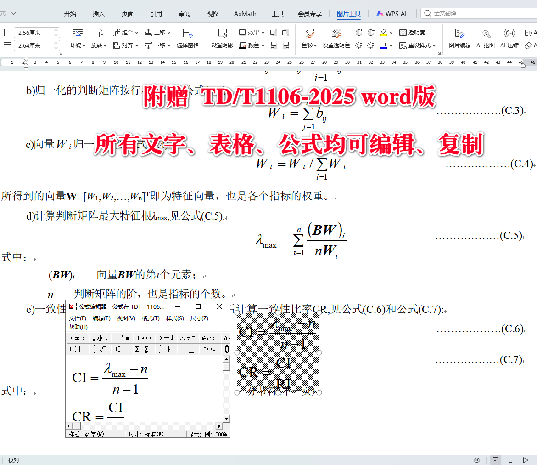The image size is (537, 465).
Task: Apply 设置透明色 transparent color tool
Action: click(336, 45)
